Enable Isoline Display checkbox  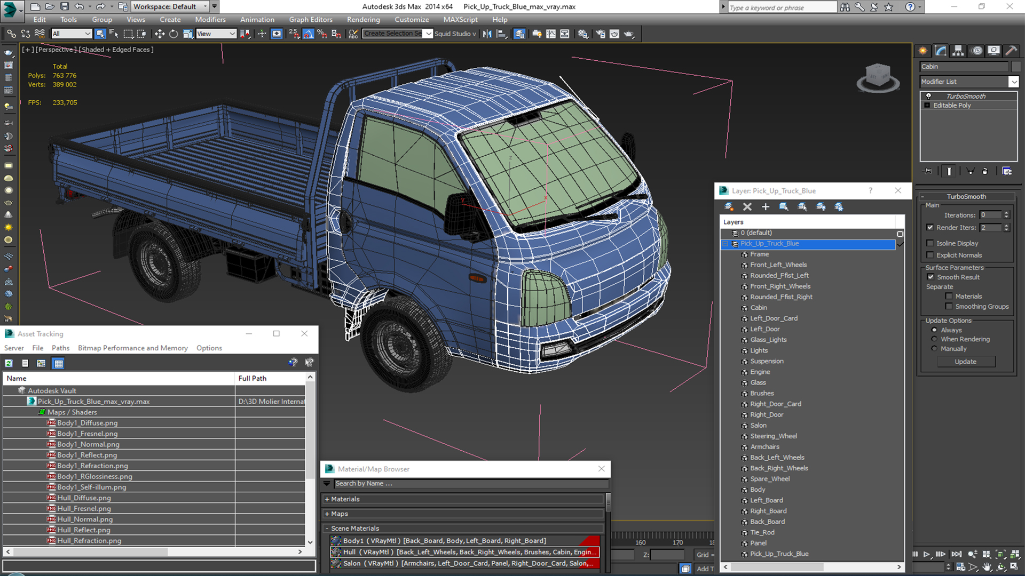(x=931, y=243)
